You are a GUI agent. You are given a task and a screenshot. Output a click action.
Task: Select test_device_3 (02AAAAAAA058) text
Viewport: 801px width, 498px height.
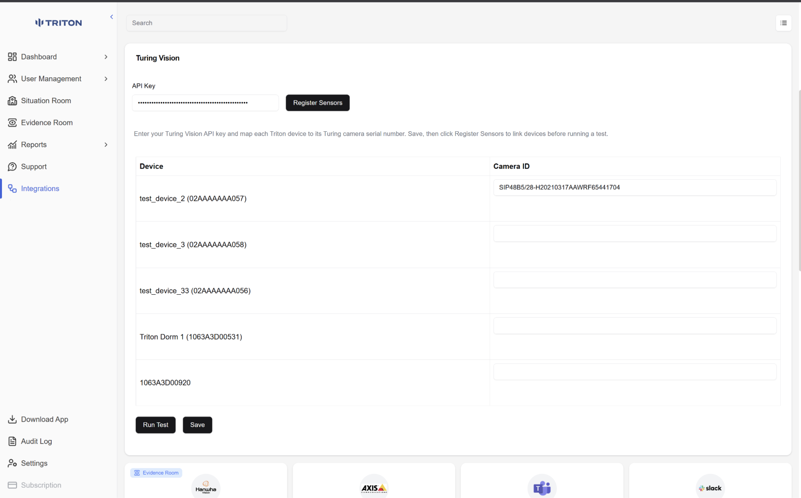coord(193,245)
